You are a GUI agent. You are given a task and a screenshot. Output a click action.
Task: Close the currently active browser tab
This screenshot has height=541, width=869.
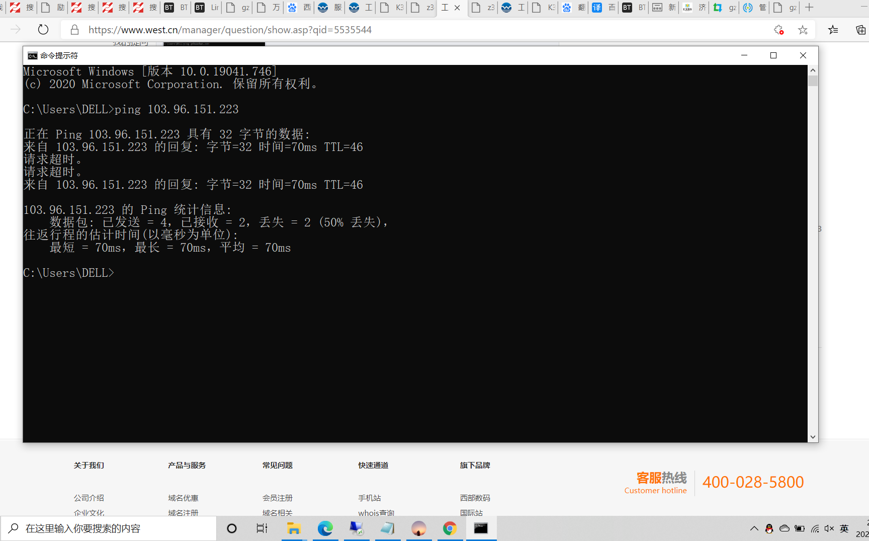click(x=457, y=8)
